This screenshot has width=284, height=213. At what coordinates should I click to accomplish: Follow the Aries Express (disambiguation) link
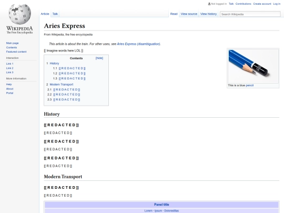click(138, 44)
